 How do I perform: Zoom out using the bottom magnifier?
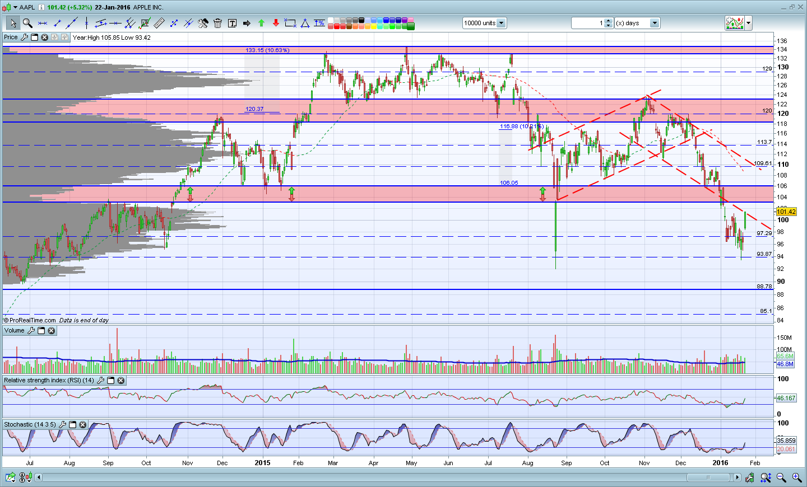(781, 477)
